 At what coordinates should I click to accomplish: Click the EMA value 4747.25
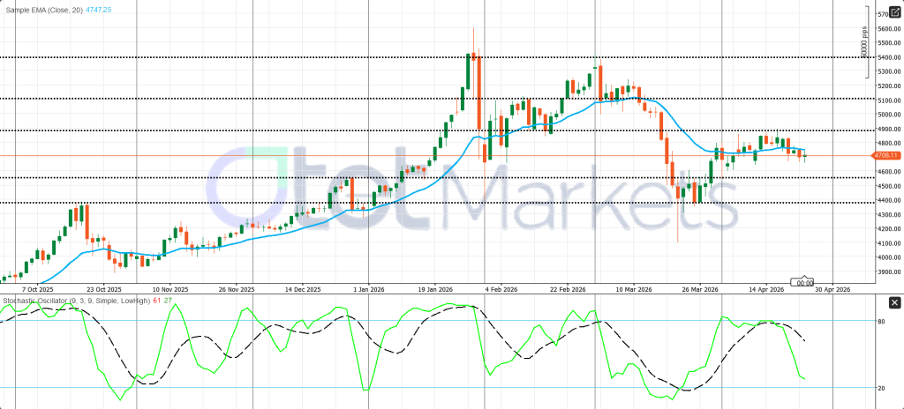tap(98, 11)
